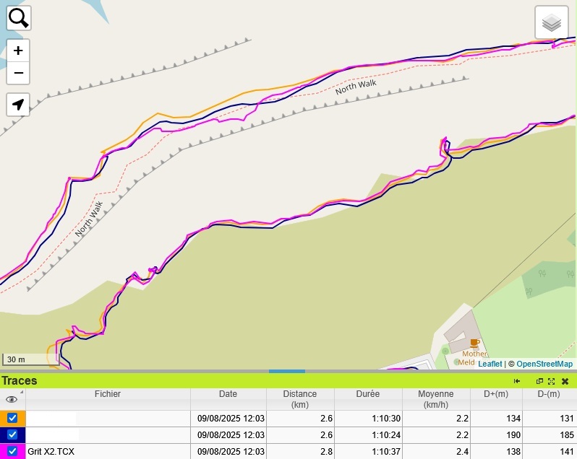This screenshot has height=459, width=577.
Task: Open the map layers selector
Action: click(x=551, y=22)
